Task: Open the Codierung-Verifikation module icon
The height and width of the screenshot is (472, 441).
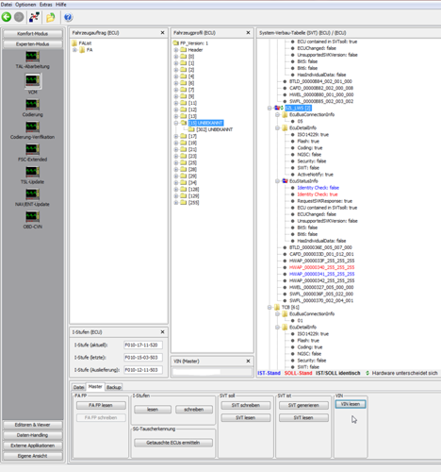Action: 32,127
